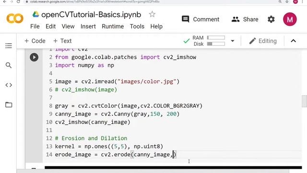Click the RAM usage bar
307x173 pixels.
(x=216, y=37)
